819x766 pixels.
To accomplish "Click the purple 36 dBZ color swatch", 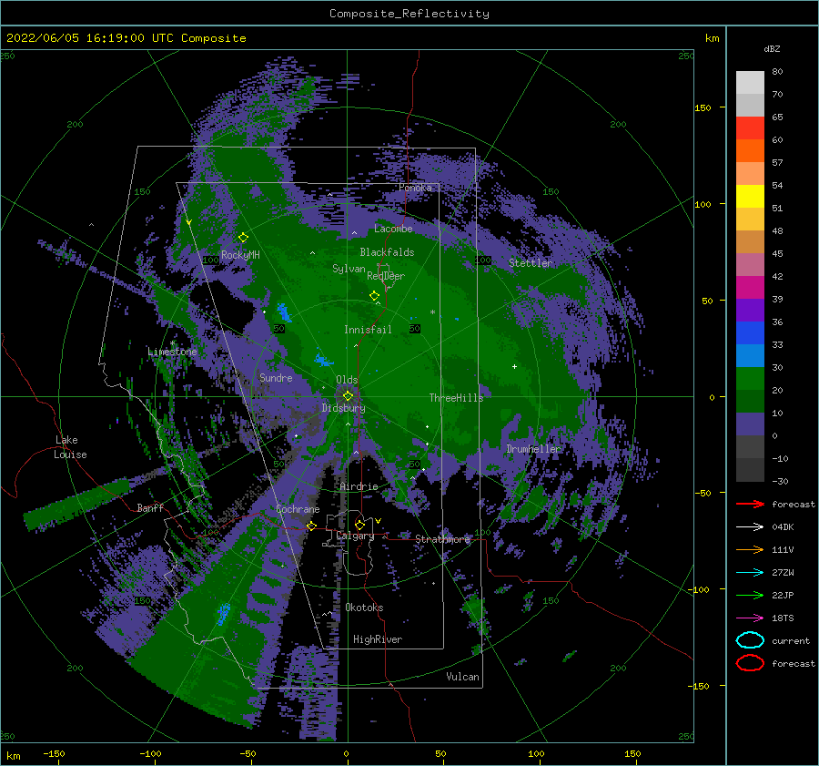I will point(750,310).
